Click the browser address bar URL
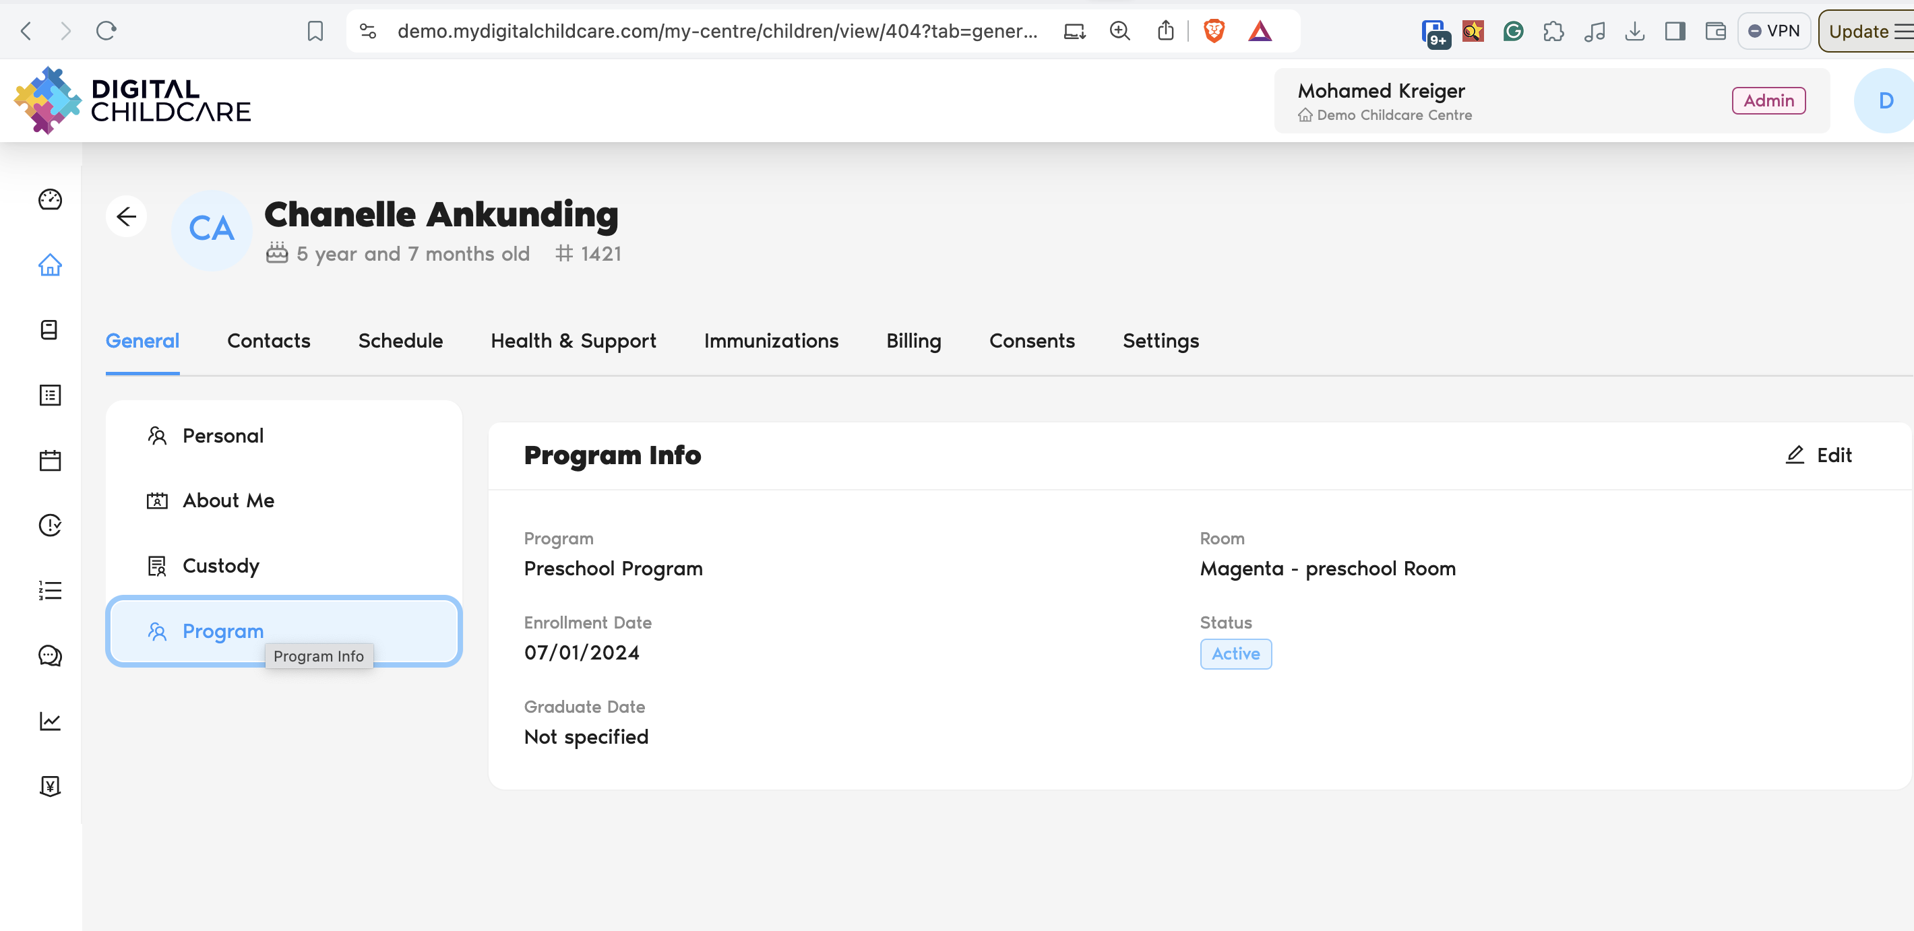This screenshot has width=1914, height=931. pyautogui.click(x=716, y=31)
